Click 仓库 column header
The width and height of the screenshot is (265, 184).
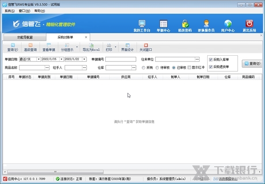[x=227, y=77]
